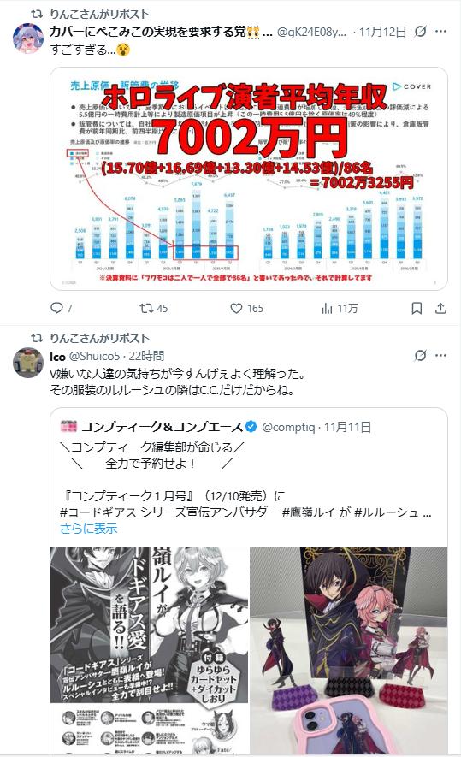461x757 pixels.
Task: Open Grok icon on Ico's post
Action: click(x=421, y=355)
